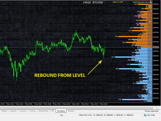Select the blue volume bar labeled 872

(134, 57)
